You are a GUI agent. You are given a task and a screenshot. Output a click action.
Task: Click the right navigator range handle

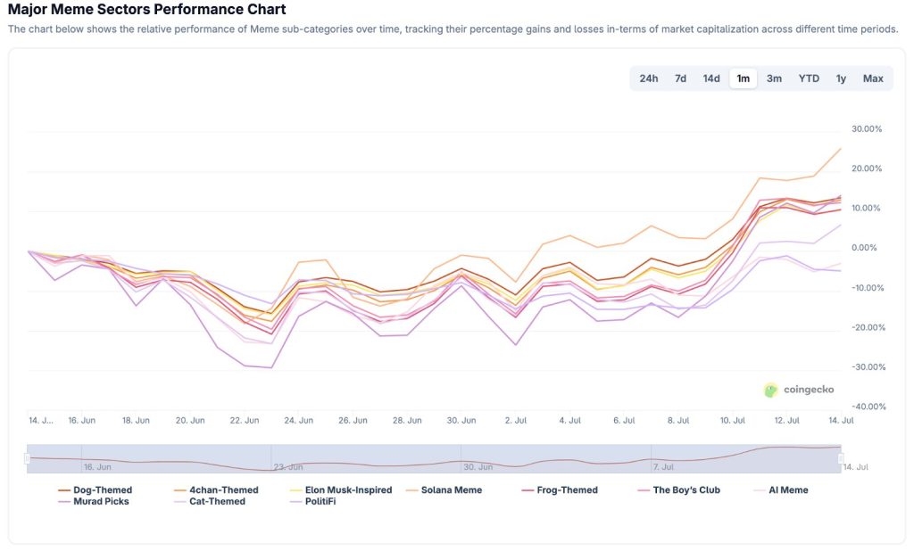[841, 457]
